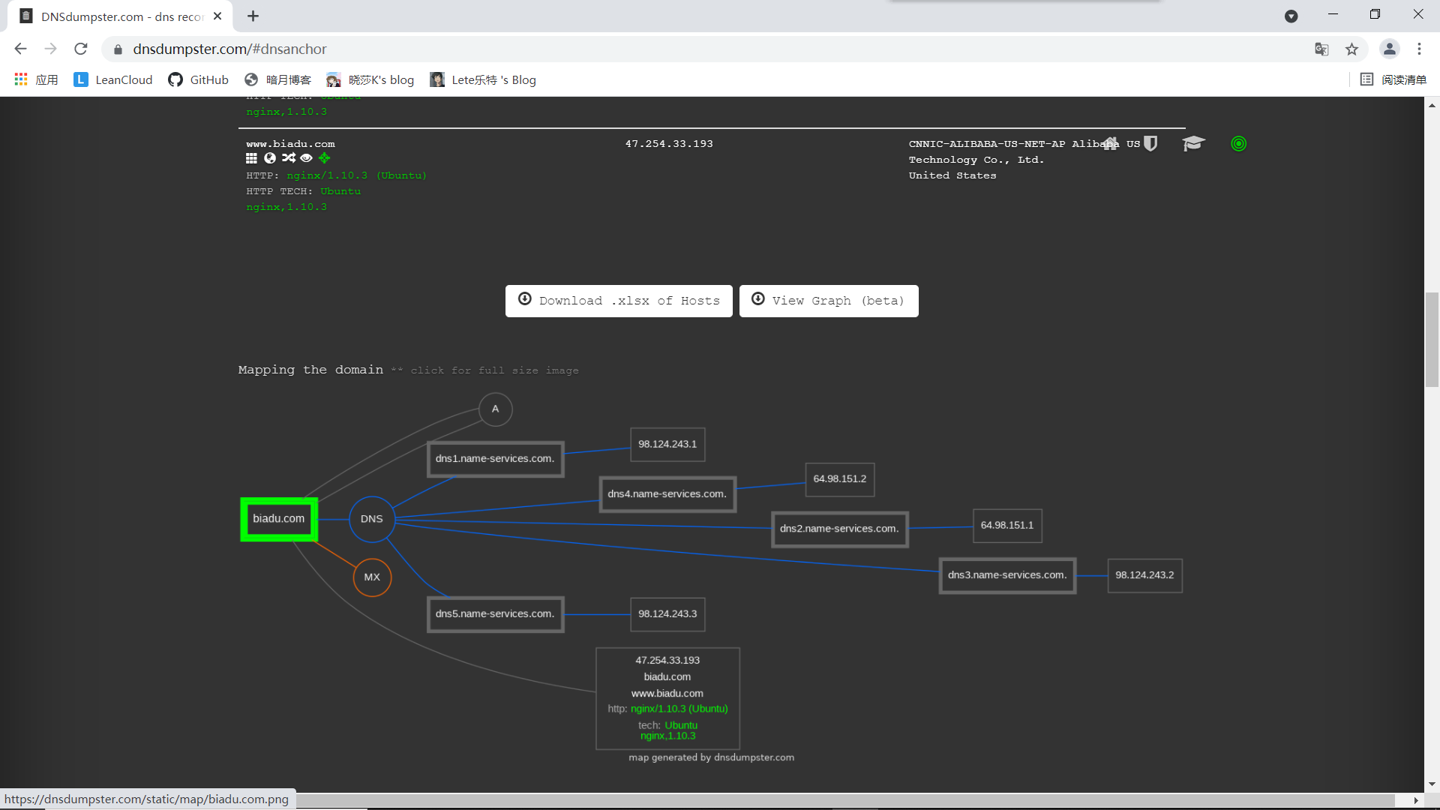Click the MX circle node in the map

(x=373, y=577)
